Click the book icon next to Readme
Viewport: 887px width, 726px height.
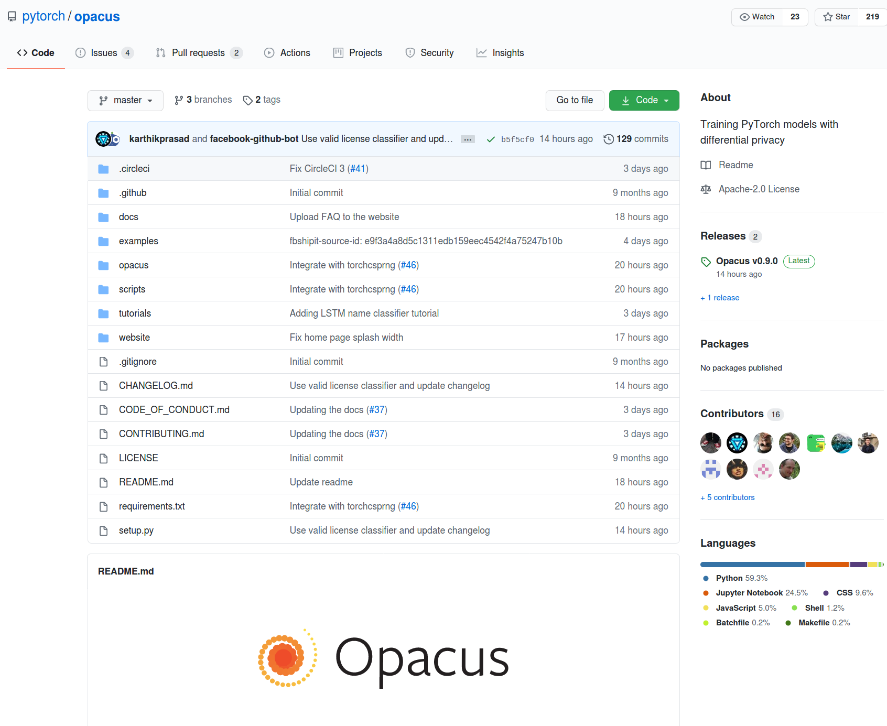pyautogui.click(x=706, y=165)
